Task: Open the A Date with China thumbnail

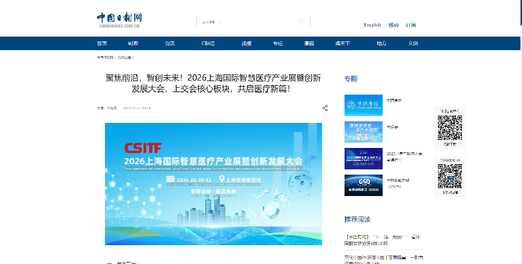Action: point(363,105)
